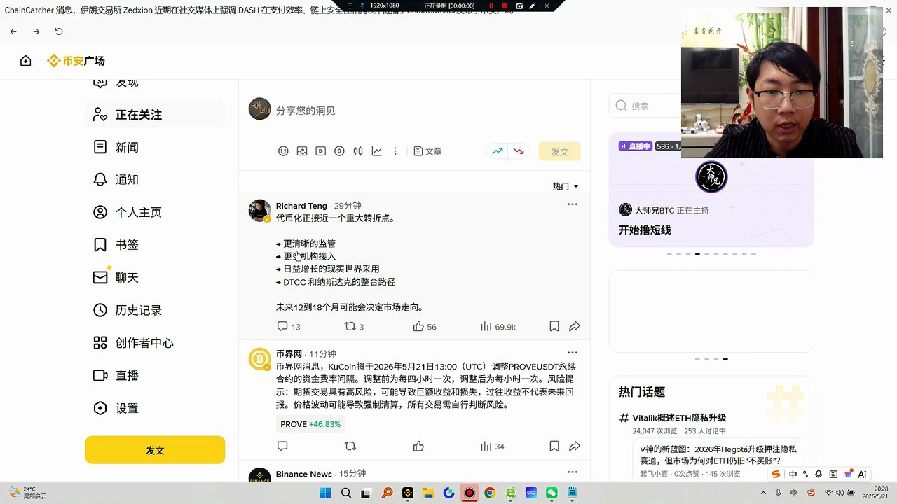Open the 热门 sort dropdown
This screenshot has height=504, width=897.
[x=566, y=186]
